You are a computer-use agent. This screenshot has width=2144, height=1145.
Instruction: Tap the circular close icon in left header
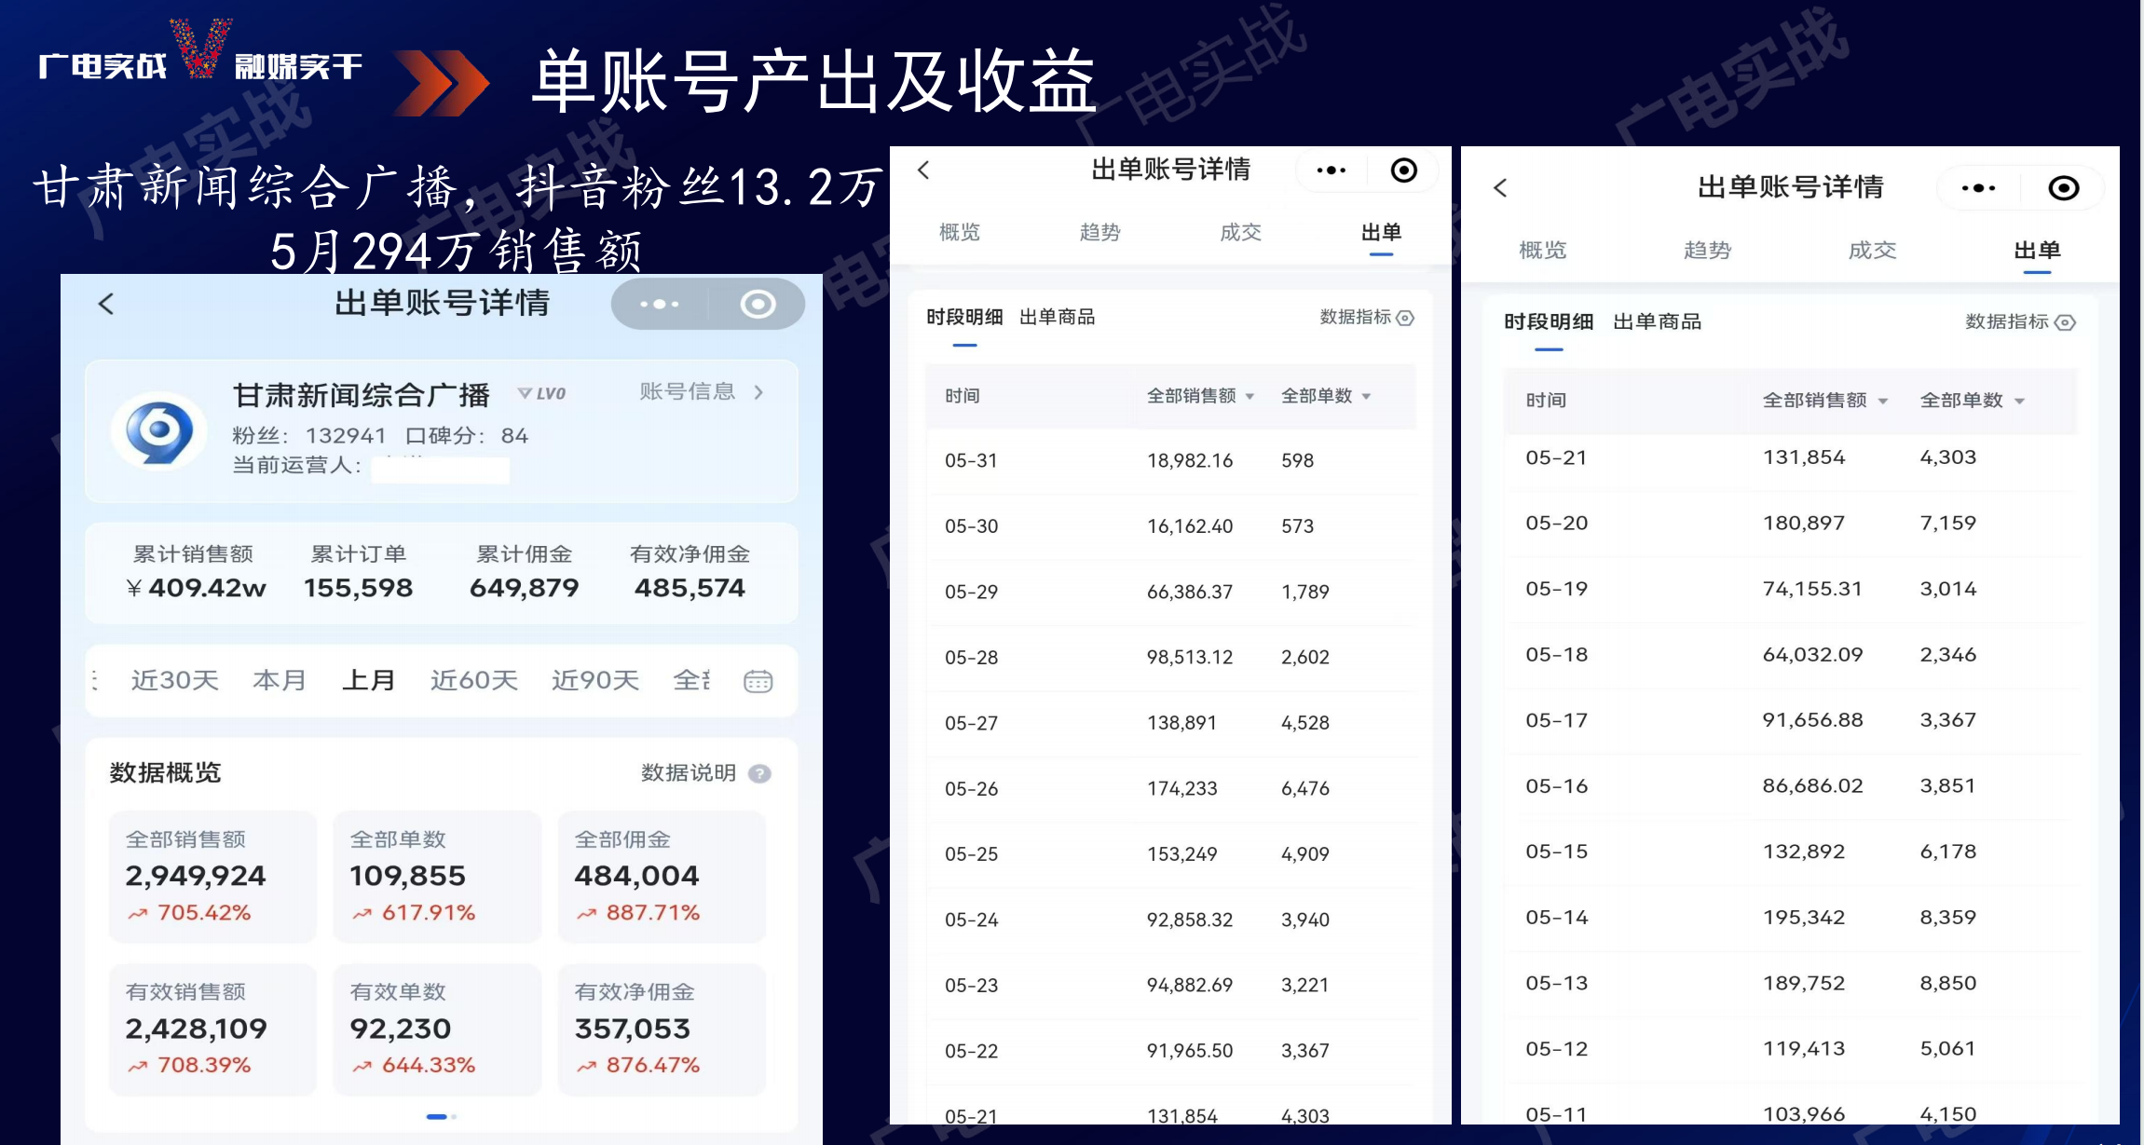click(x=758, y=304)
